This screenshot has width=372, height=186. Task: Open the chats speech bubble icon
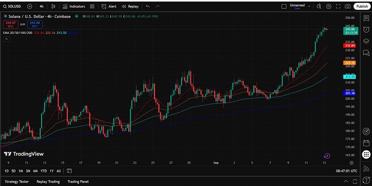pyautogui.click(x=366, y=53)
